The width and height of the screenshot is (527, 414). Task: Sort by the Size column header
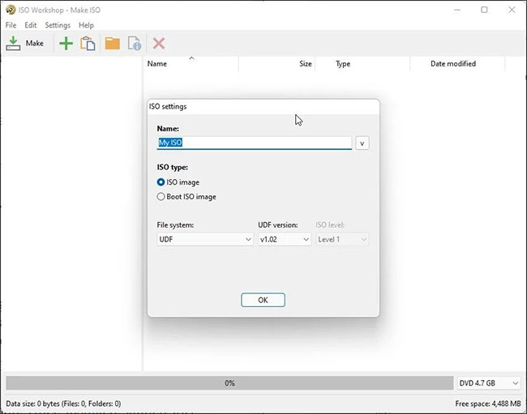[276, 64]
